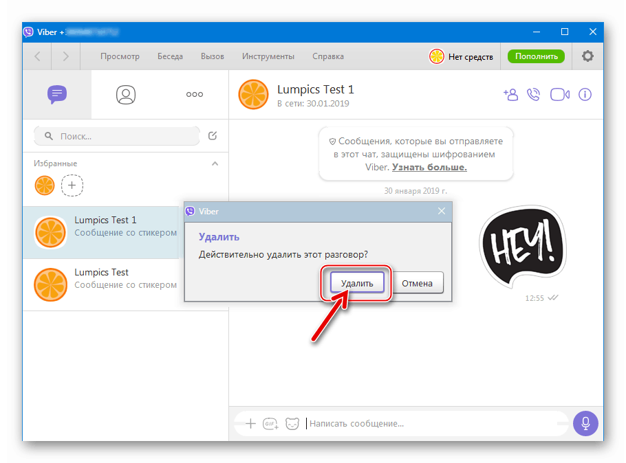Click the Поиск search field

pos(116,137)
